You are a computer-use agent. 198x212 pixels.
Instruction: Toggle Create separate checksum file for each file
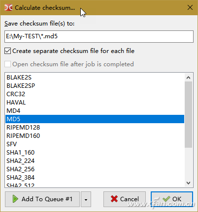coord(8,51)
